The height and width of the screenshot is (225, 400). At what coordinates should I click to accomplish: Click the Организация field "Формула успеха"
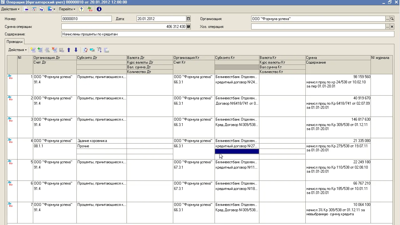click(318, 19)
